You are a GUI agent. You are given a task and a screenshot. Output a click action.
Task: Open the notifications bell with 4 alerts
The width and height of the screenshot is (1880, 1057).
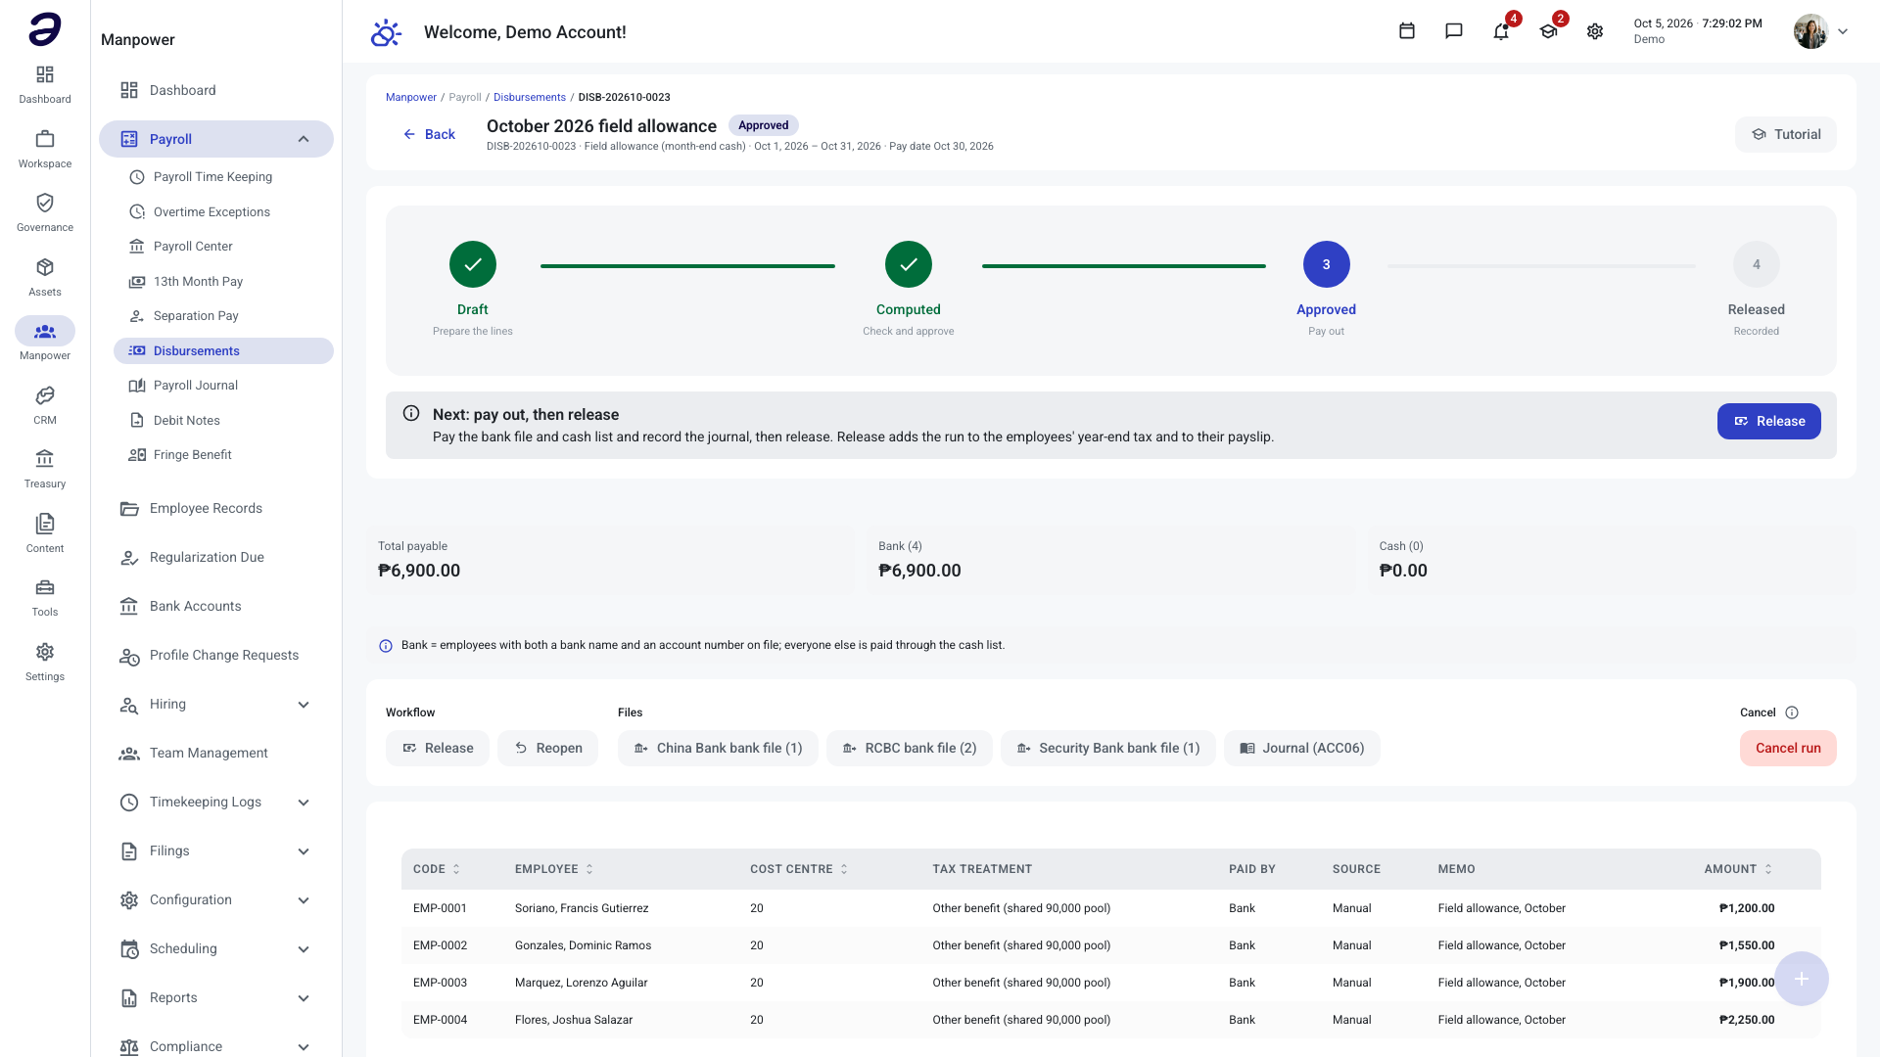click(1501, 31)
